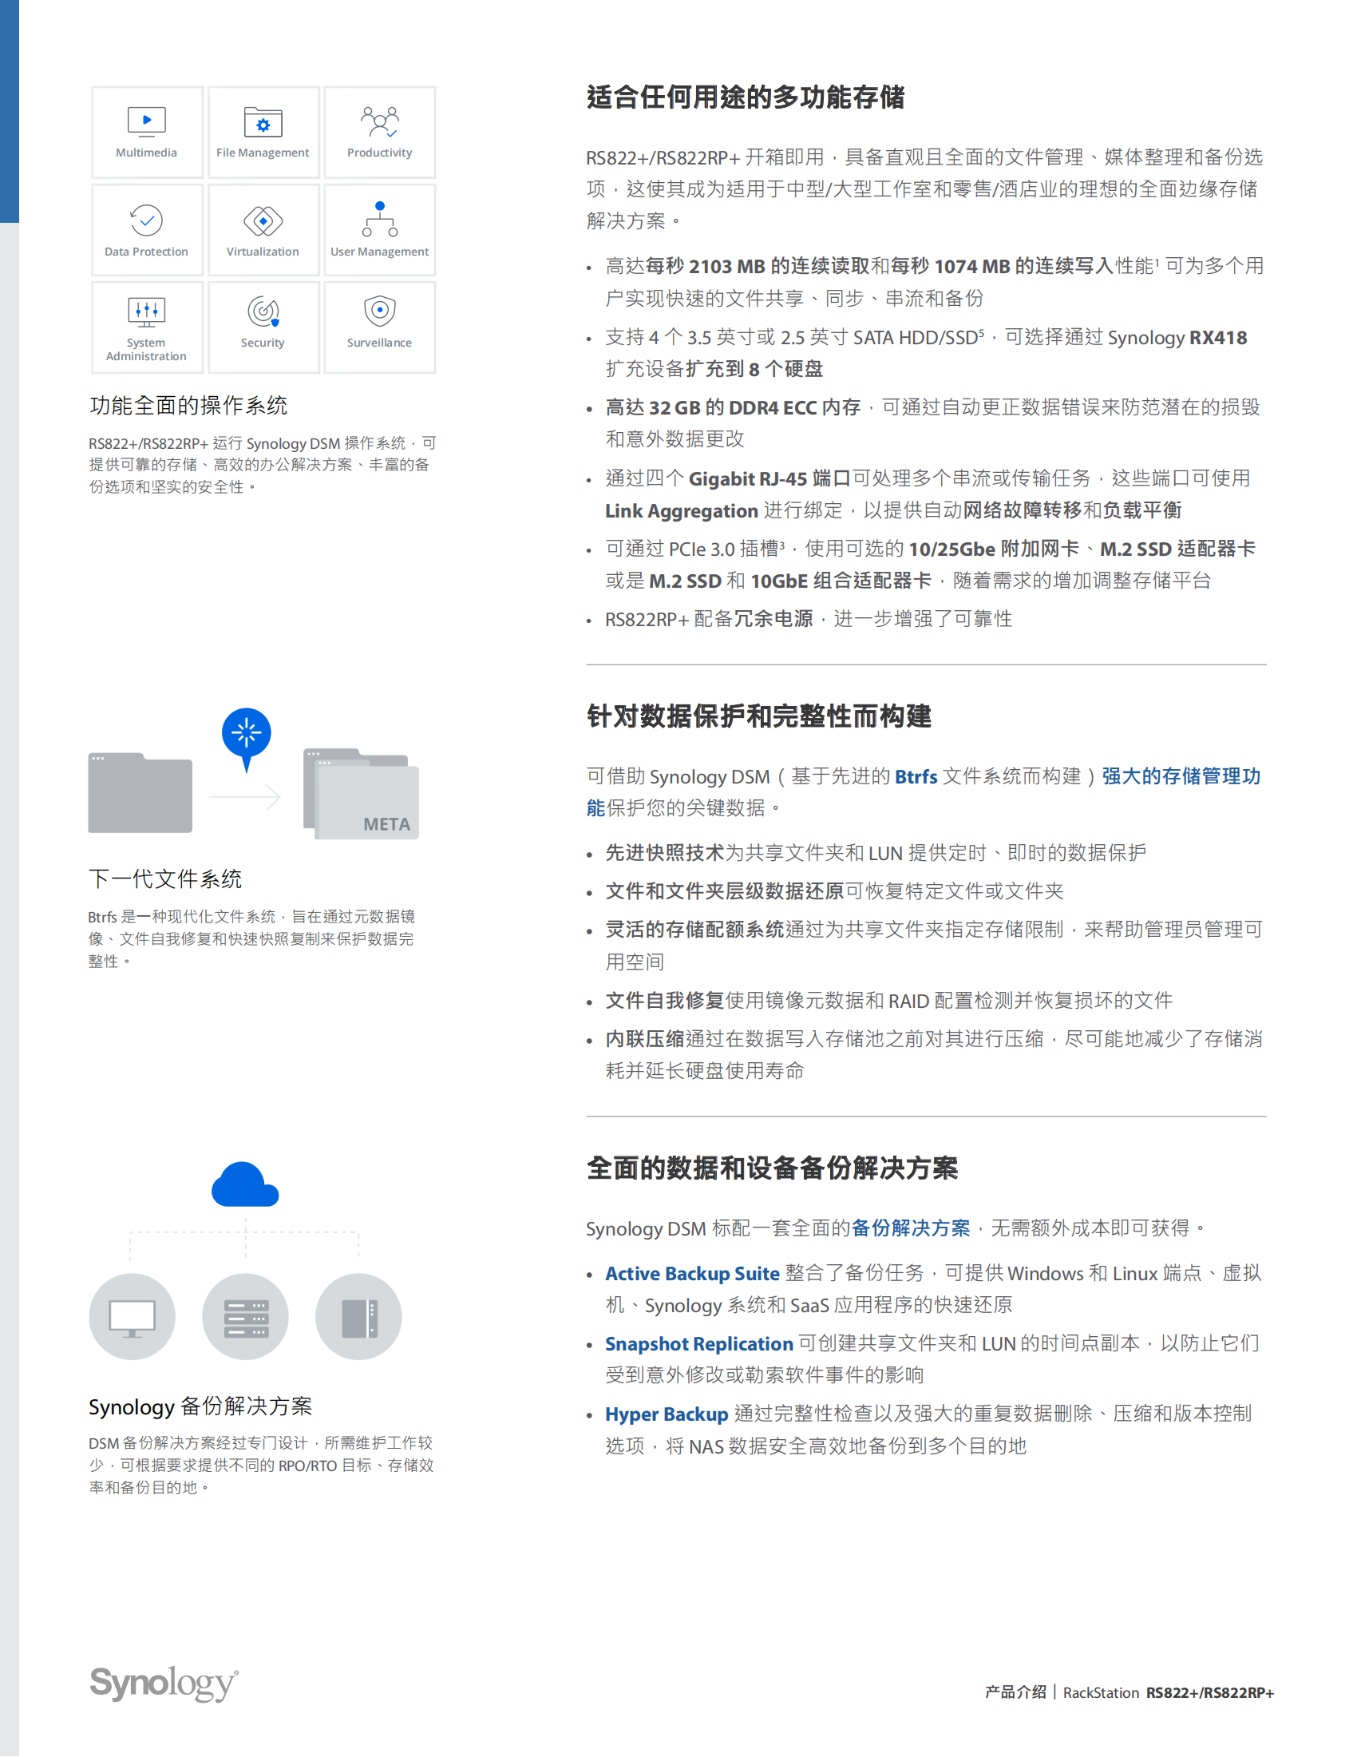1357x1757 pixels.
Task: Click heading 针对数据保护和完整性而构建
Action: (x=759, y=716)
